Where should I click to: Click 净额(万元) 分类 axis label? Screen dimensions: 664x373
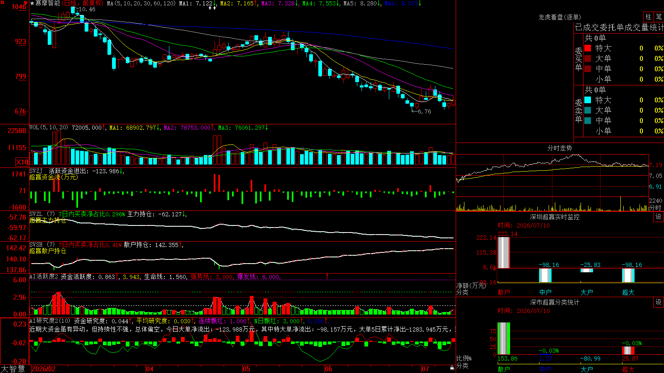pyautogui.click(x=471, y=289)
